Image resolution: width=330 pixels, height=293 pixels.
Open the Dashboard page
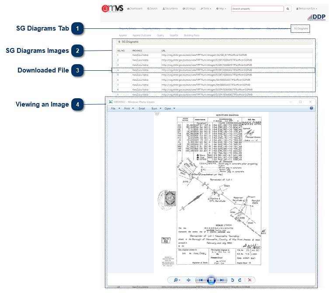pos(135,9)
